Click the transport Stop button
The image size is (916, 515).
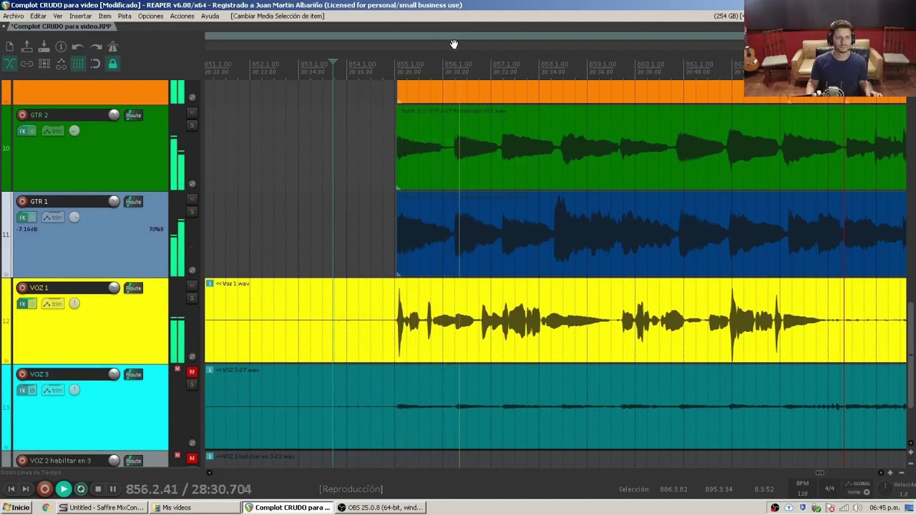(x=98, y=489)
